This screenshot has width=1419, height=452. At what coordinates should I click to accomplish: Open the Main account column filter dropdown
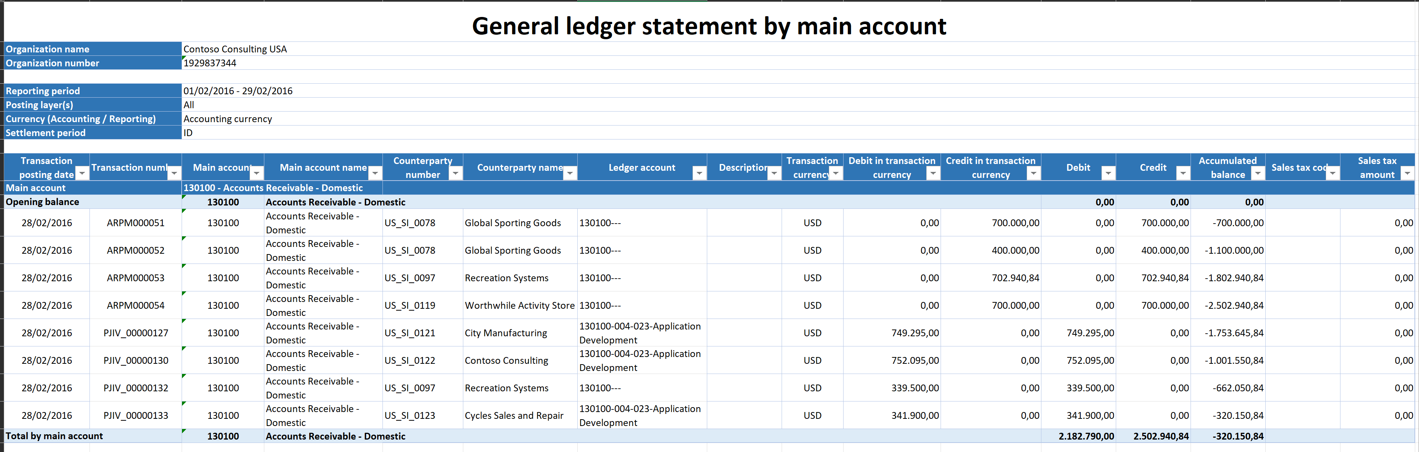257,174
